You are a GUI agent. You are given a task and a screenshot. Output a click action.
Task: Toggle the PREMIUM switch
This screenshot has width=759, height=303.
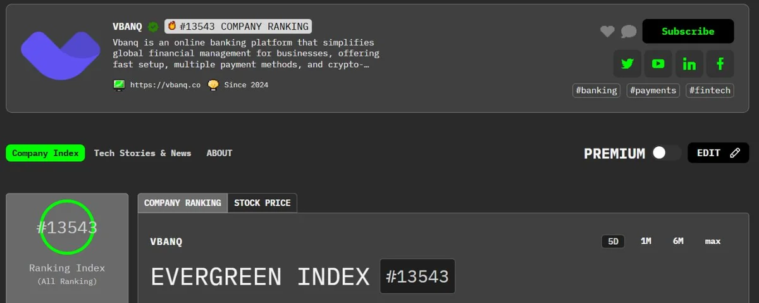[667, 153]
